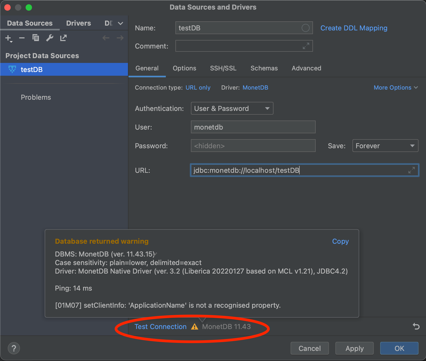Click the Test Connection link

click(160, 327)
